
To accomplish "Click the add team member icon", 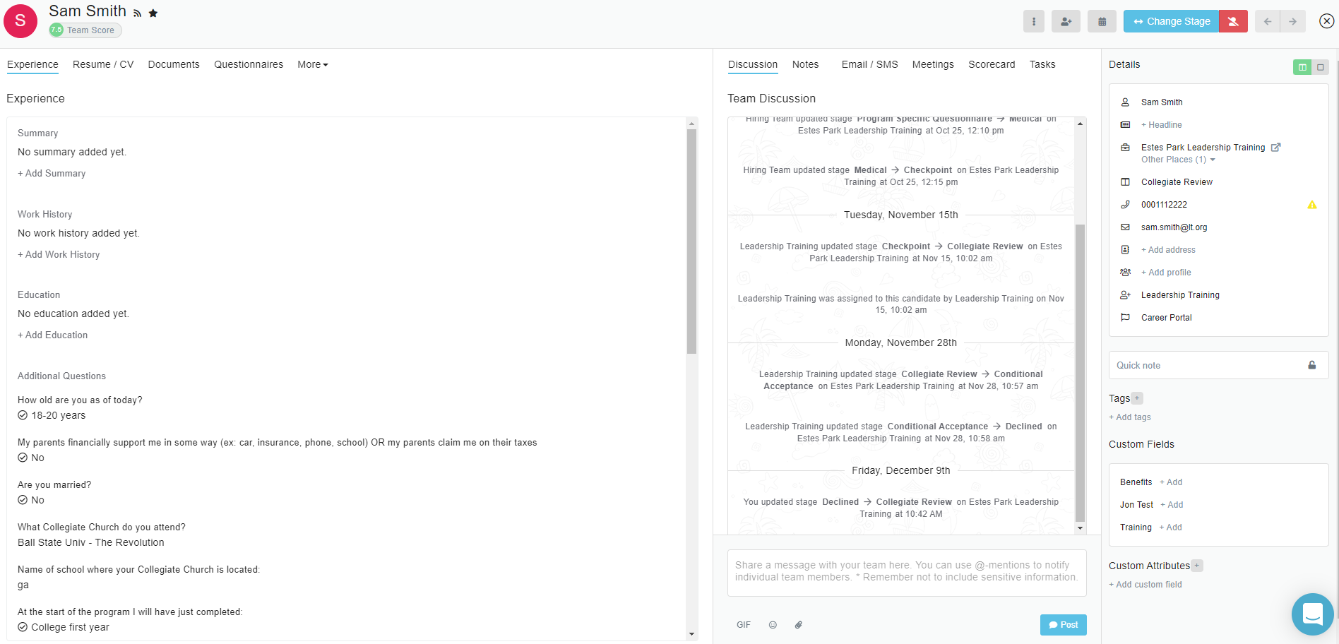I will [x=1066, y=22].
